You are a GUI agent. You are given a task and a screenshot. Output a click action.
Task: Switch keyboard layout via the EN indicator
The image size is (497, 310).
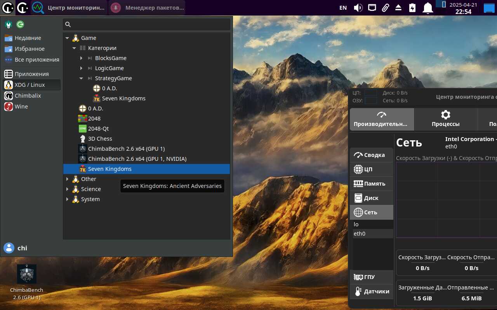(343, 8)
